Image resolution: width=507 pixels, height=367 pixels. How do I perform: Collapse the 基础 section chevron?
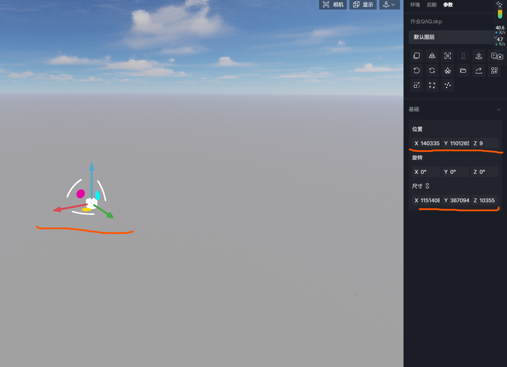click(x=499, y=109)
